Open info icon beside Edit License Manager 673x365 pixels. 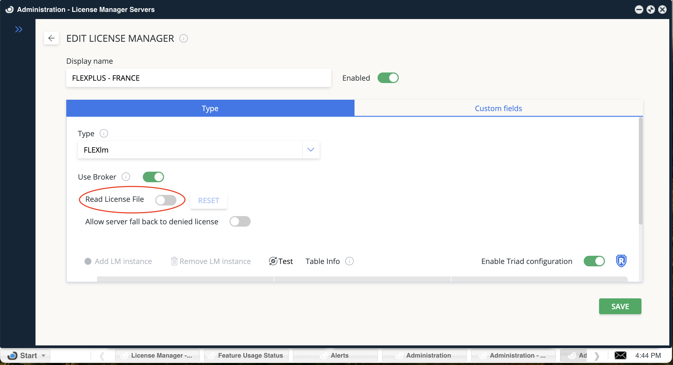coord(183,39)
